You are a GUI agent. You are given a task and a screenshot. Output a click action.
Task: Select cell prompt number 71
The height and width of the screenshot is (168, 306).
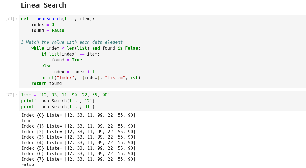coord(11,19)
